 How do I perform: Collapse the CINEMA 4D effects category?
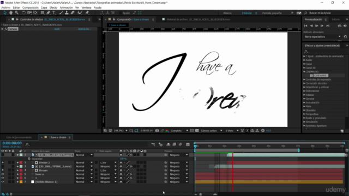(x=304, y=72)
